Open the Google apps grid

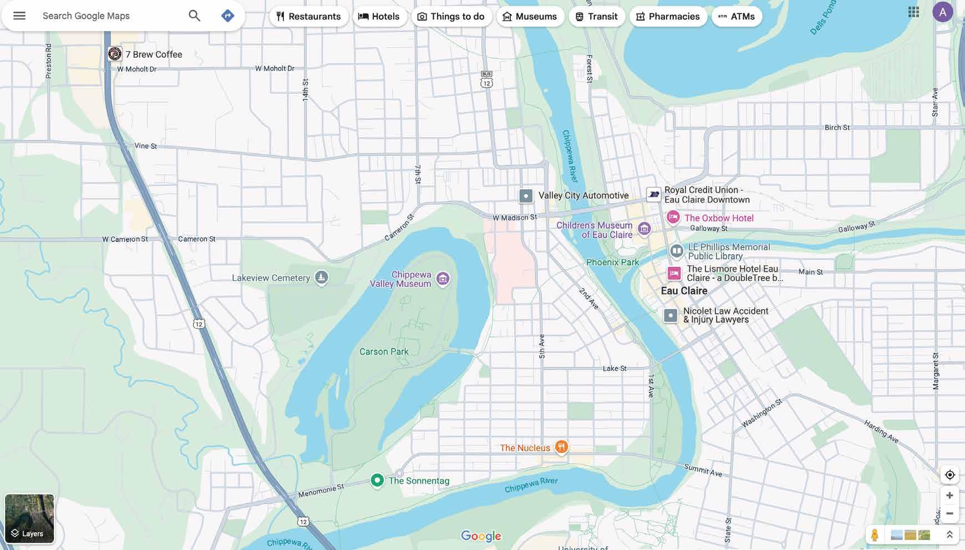[x=914, y=12]
